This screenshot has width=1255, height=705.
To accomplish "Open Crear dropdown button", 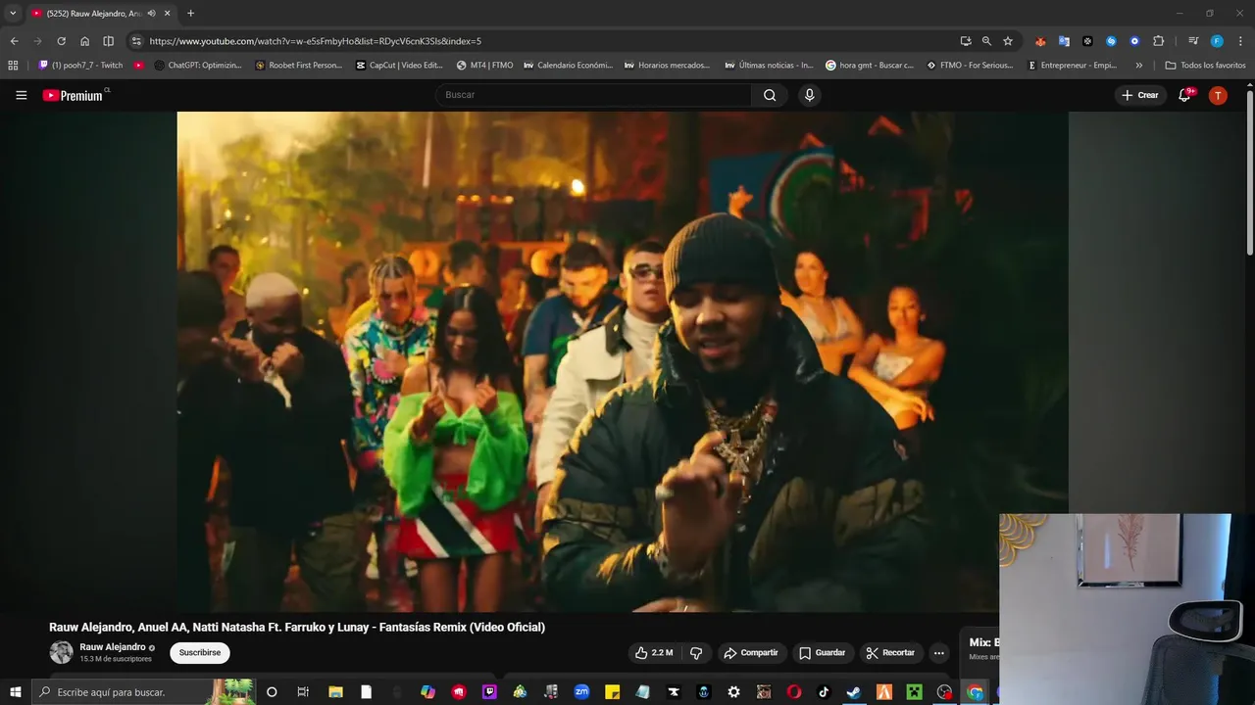I will (x=1140, y=95).
